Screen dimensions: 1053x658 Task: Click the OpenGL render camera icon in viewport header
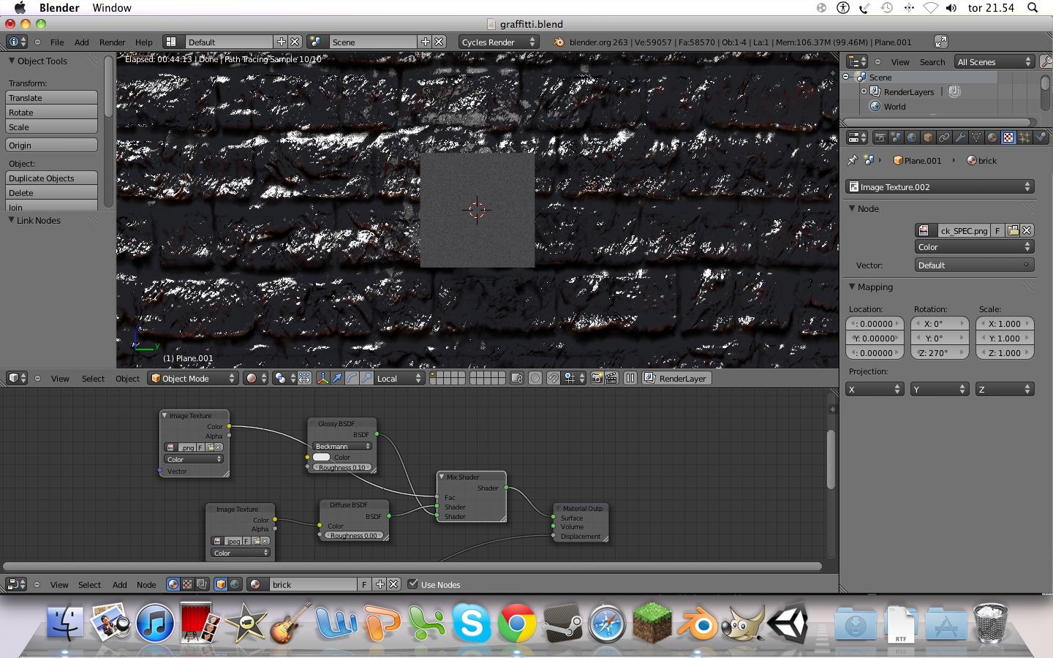pos(597,378)
